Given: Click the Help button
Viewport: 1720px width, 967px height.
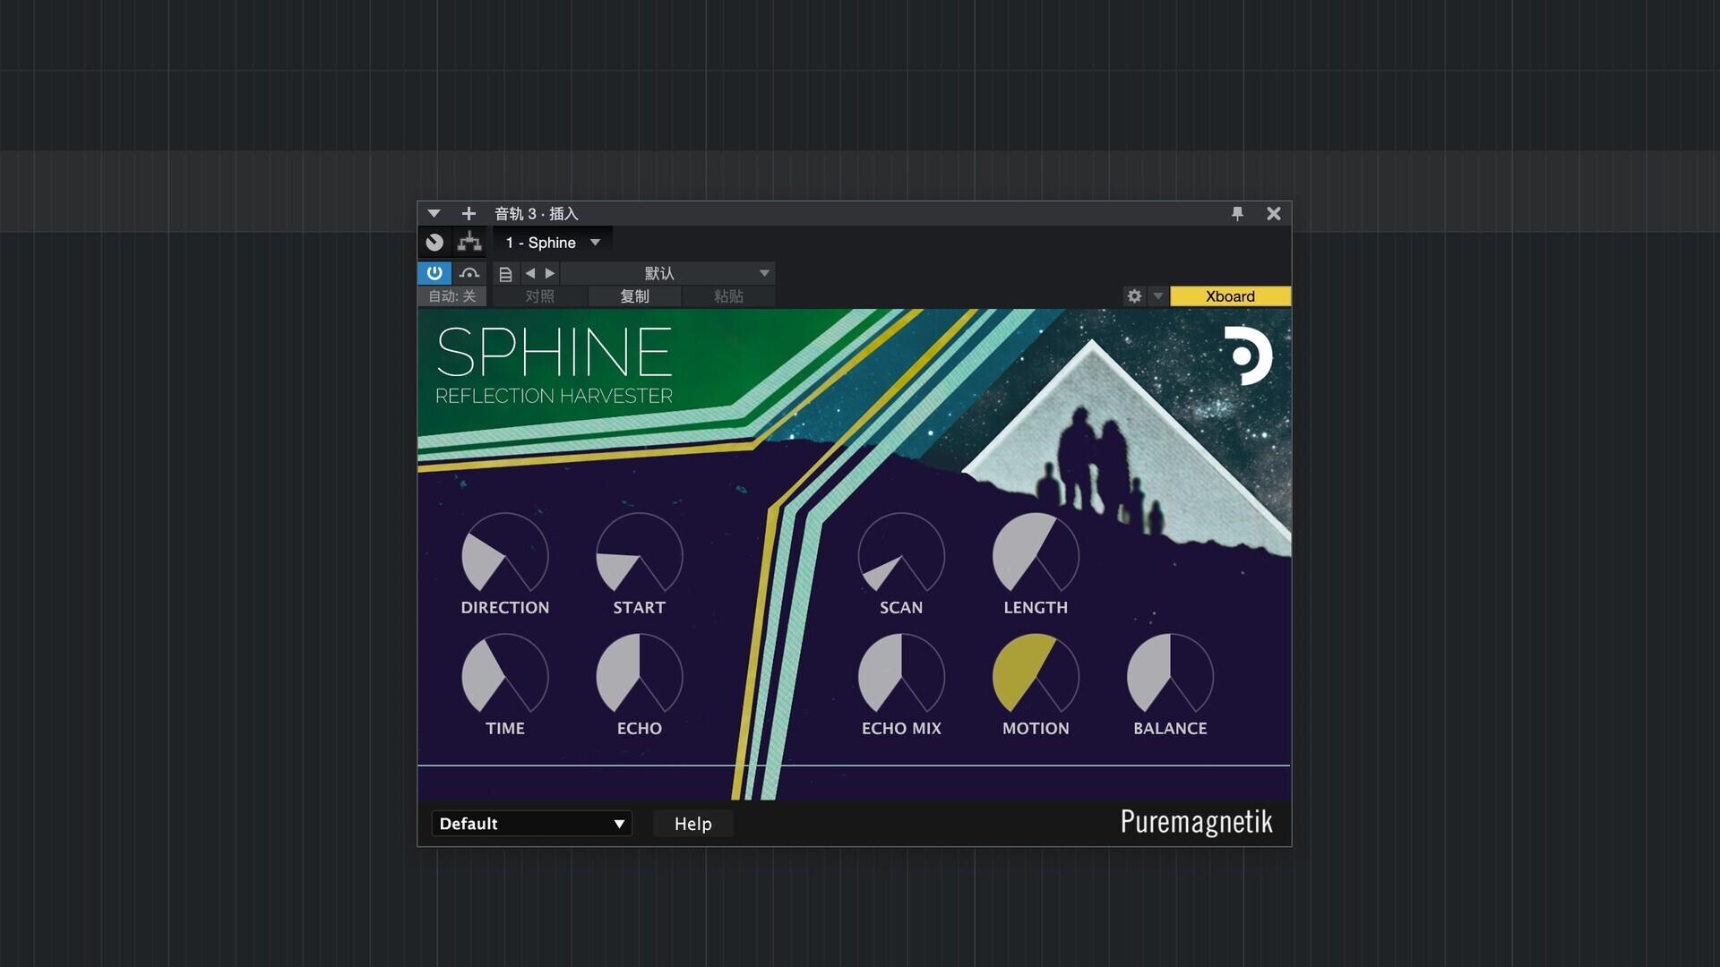Looking at the screenshot, I should pos(692,824).
